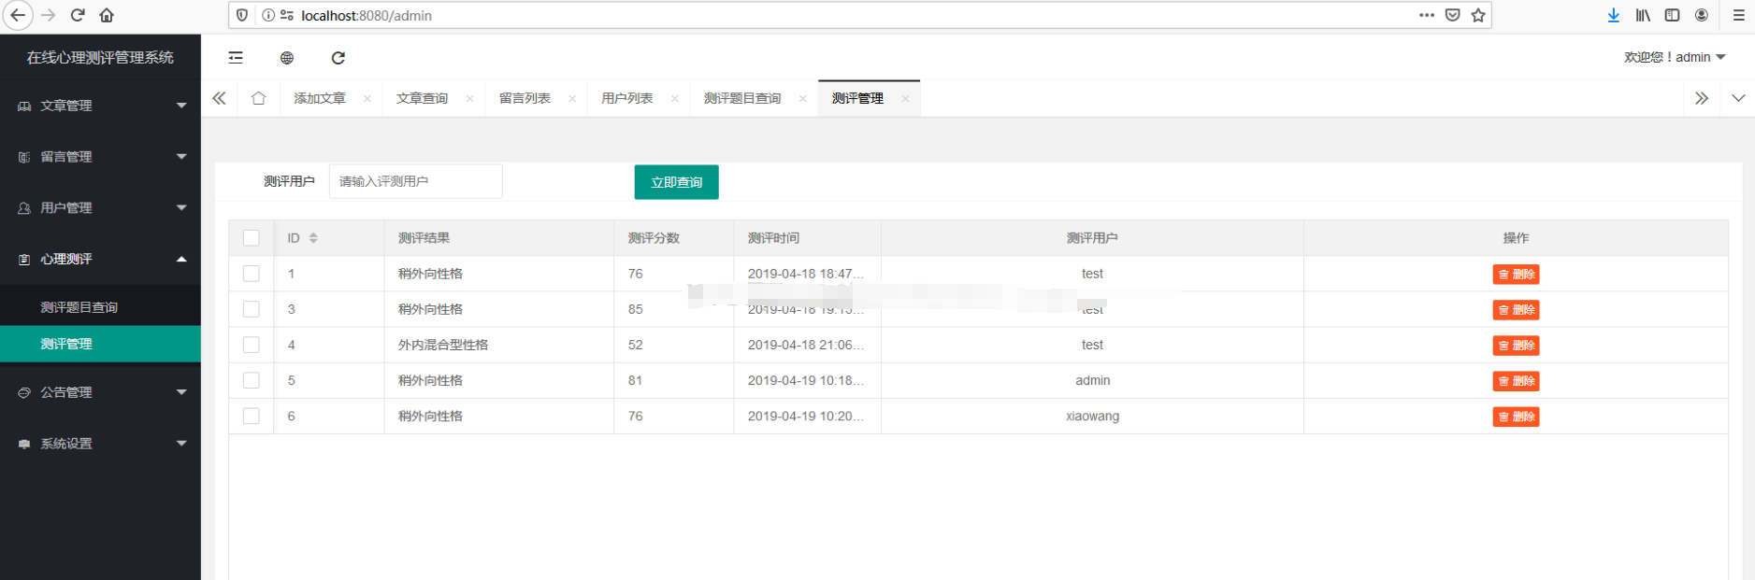Click the 2019-04-18 21:06 time cell
This screenshot has height=580, width=1755.
(x=806, y=345)
